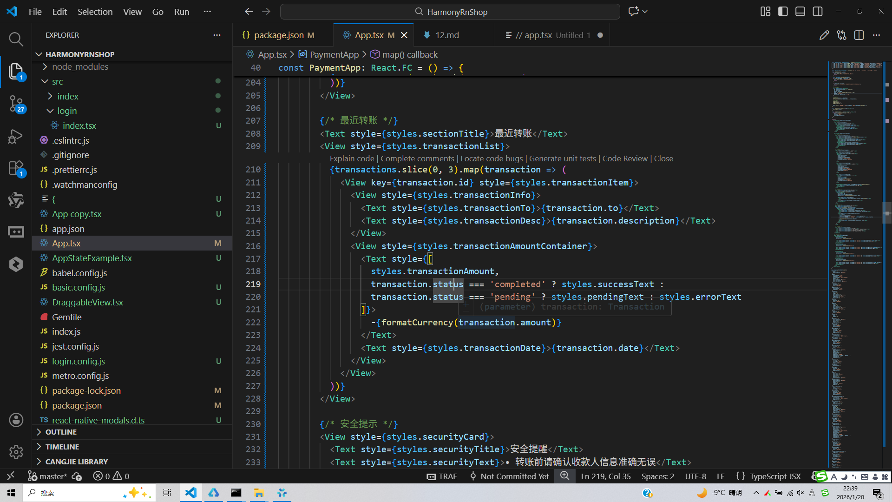Click the split editor right icon

pos(859,35)
